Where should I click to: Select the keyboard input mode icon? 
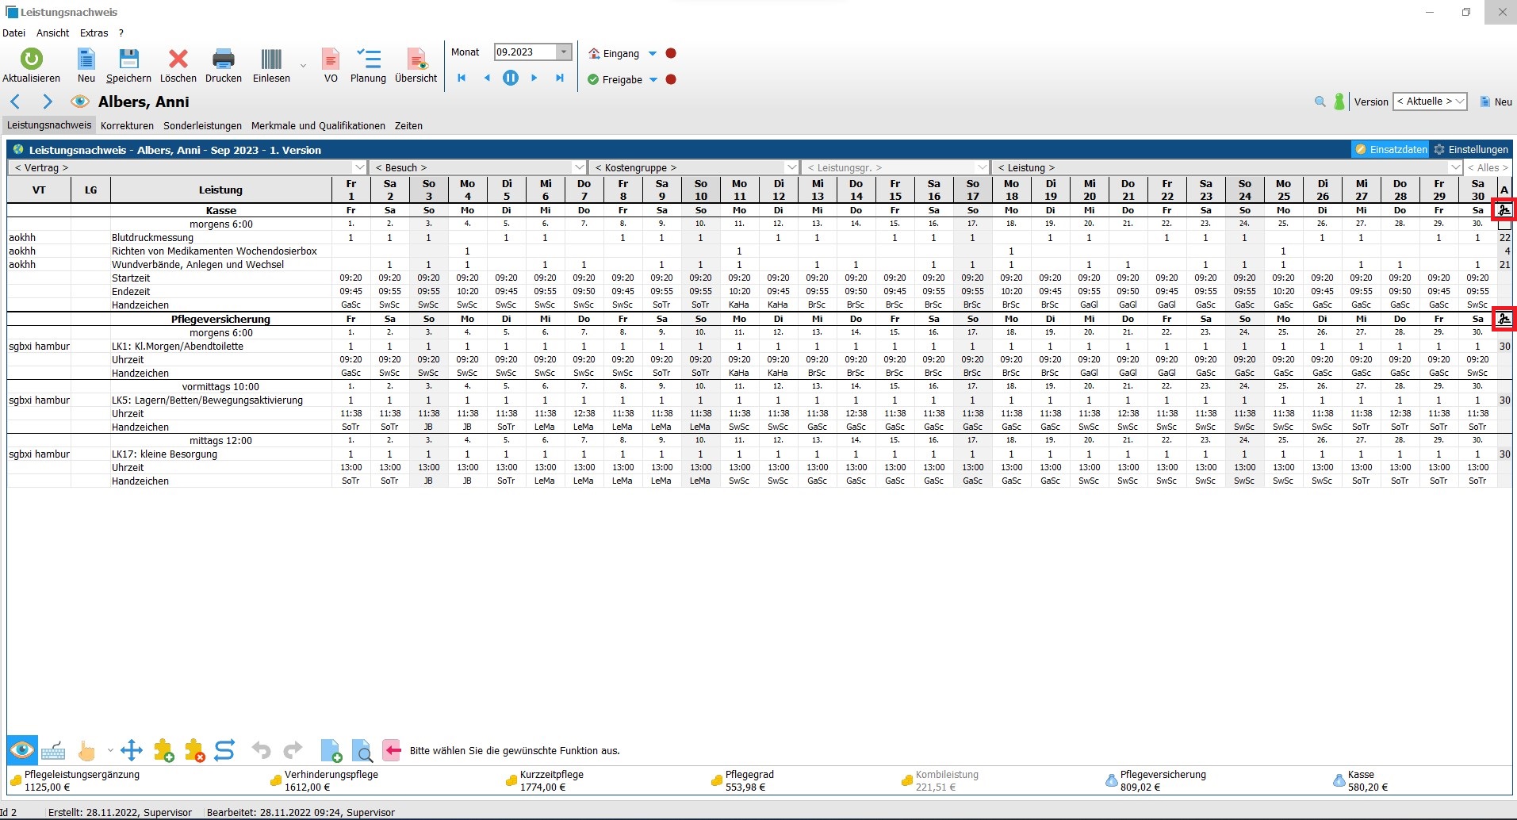point(53,750)
